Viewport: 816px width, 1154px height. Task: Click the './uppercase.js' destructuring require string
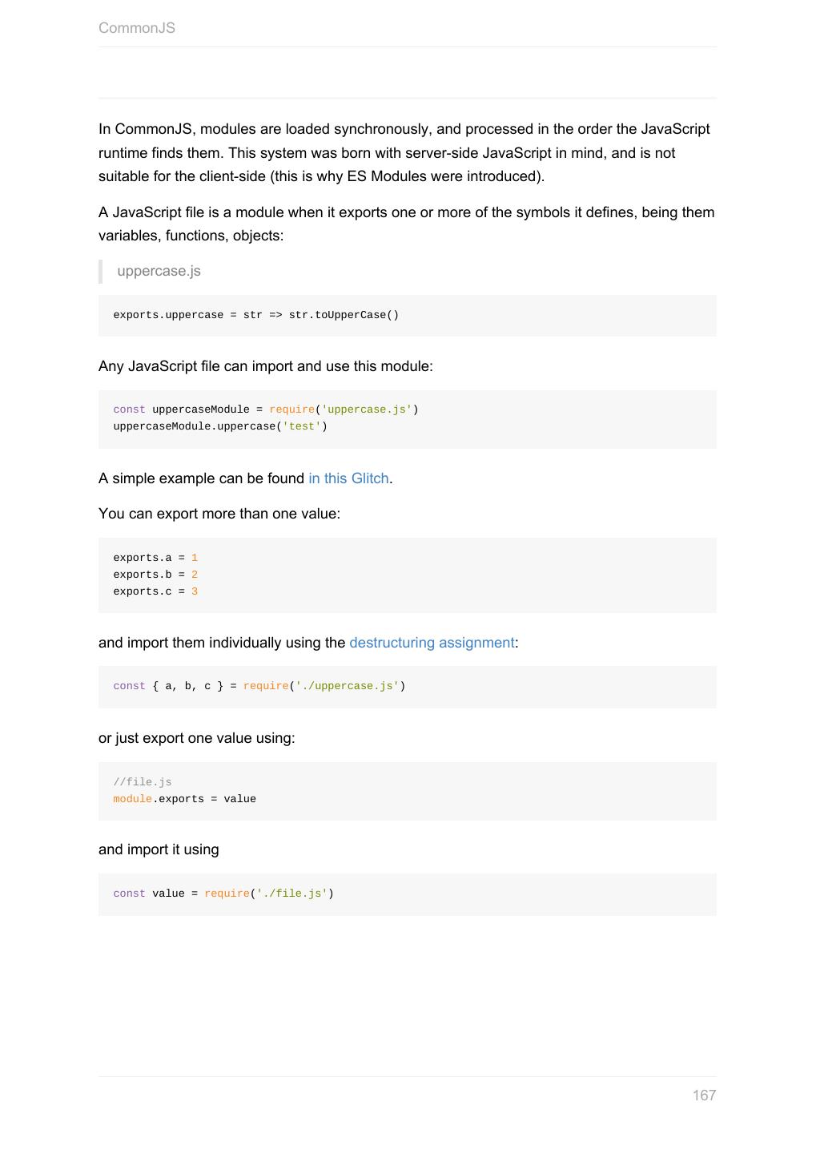pos(347,686)
